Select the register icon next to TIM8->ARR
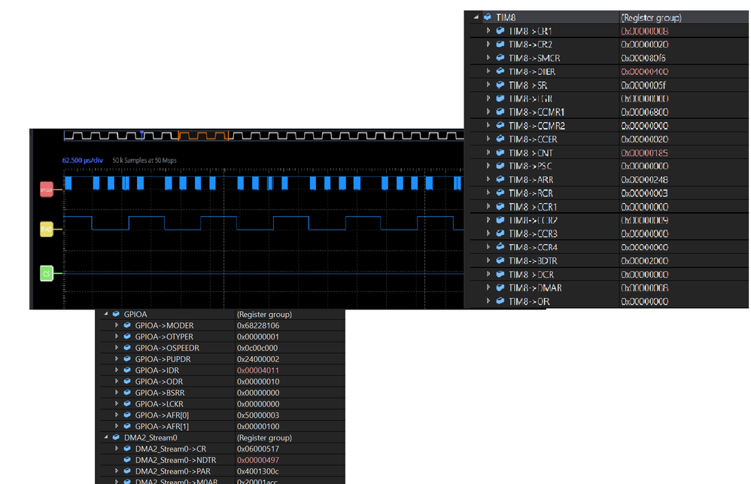Viewport: 751px width, 484px height. click(500, 179)
